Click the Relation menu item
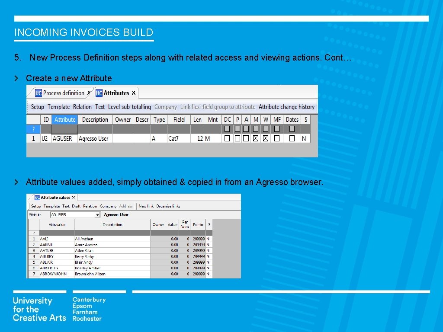The width and height of the screenshot is (443, 332). pyautogui.click(x=82, y=107)
